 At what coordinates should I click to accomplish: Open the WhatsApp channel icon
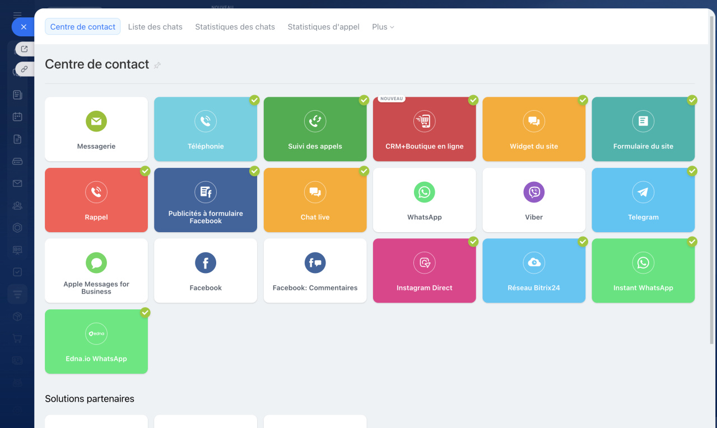pyautogui.click(x=424, y=192)
